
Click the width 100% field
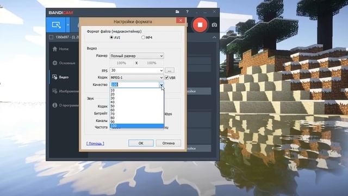click(x=121, y=63)
